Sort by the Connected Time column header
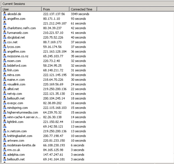 pos(83,9)
